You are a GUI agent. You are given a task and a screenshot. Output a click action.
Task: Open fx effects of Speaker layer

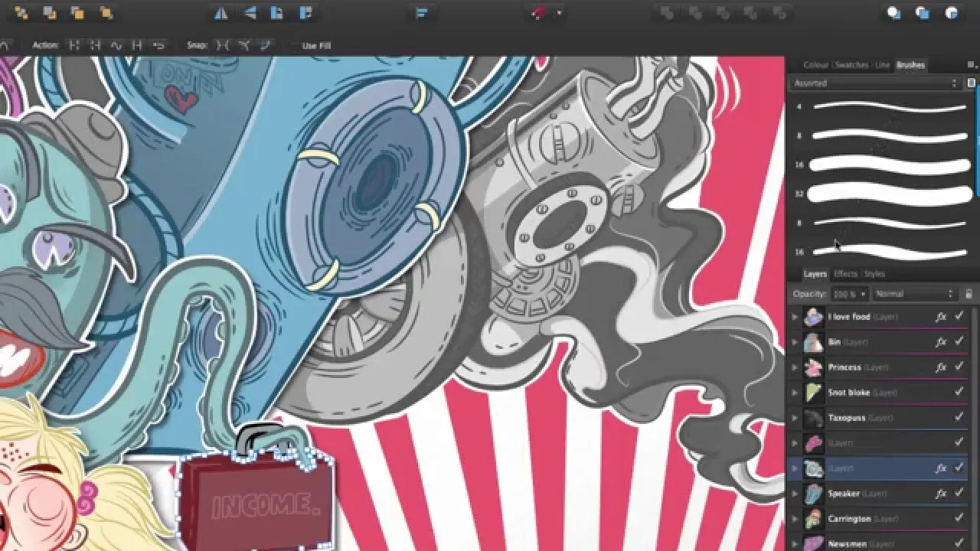coord(941,493)
